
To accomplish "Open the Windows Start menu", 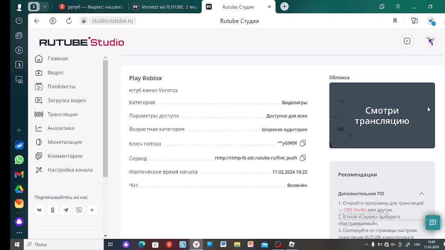I will pyautogui.click(x=17, y=244).
